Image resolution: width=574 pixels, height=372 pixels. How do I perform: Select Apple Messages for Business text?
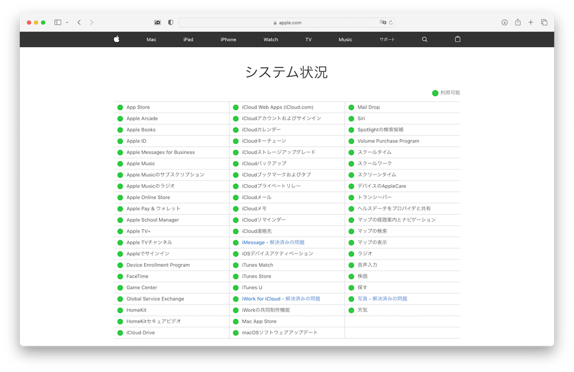pos(160,153)
